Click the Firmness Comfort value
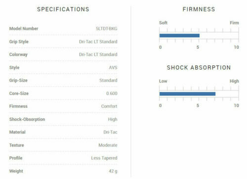Screen dimensions: 247x179 (109, 106)
